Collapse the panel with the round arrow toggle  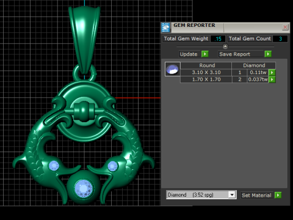pyautogui.click(x=225, y=46)
